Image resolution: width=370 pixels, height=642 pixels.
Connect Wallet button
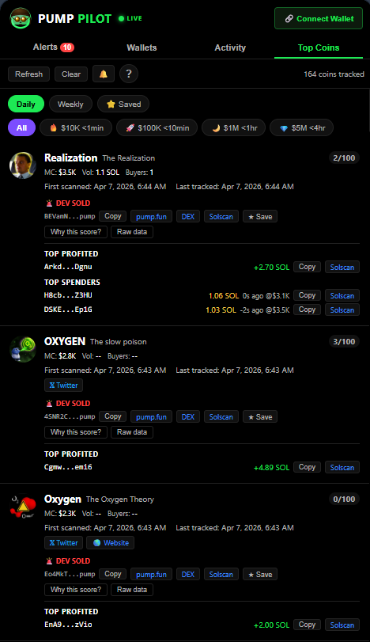(319, 18)
